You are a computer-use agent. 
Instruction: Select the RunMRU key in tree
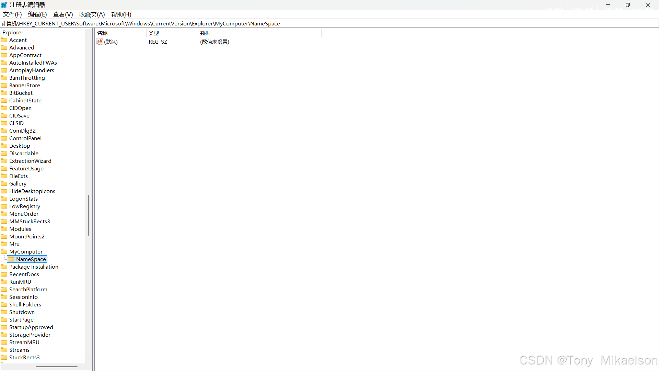click(x=20, y=282)
